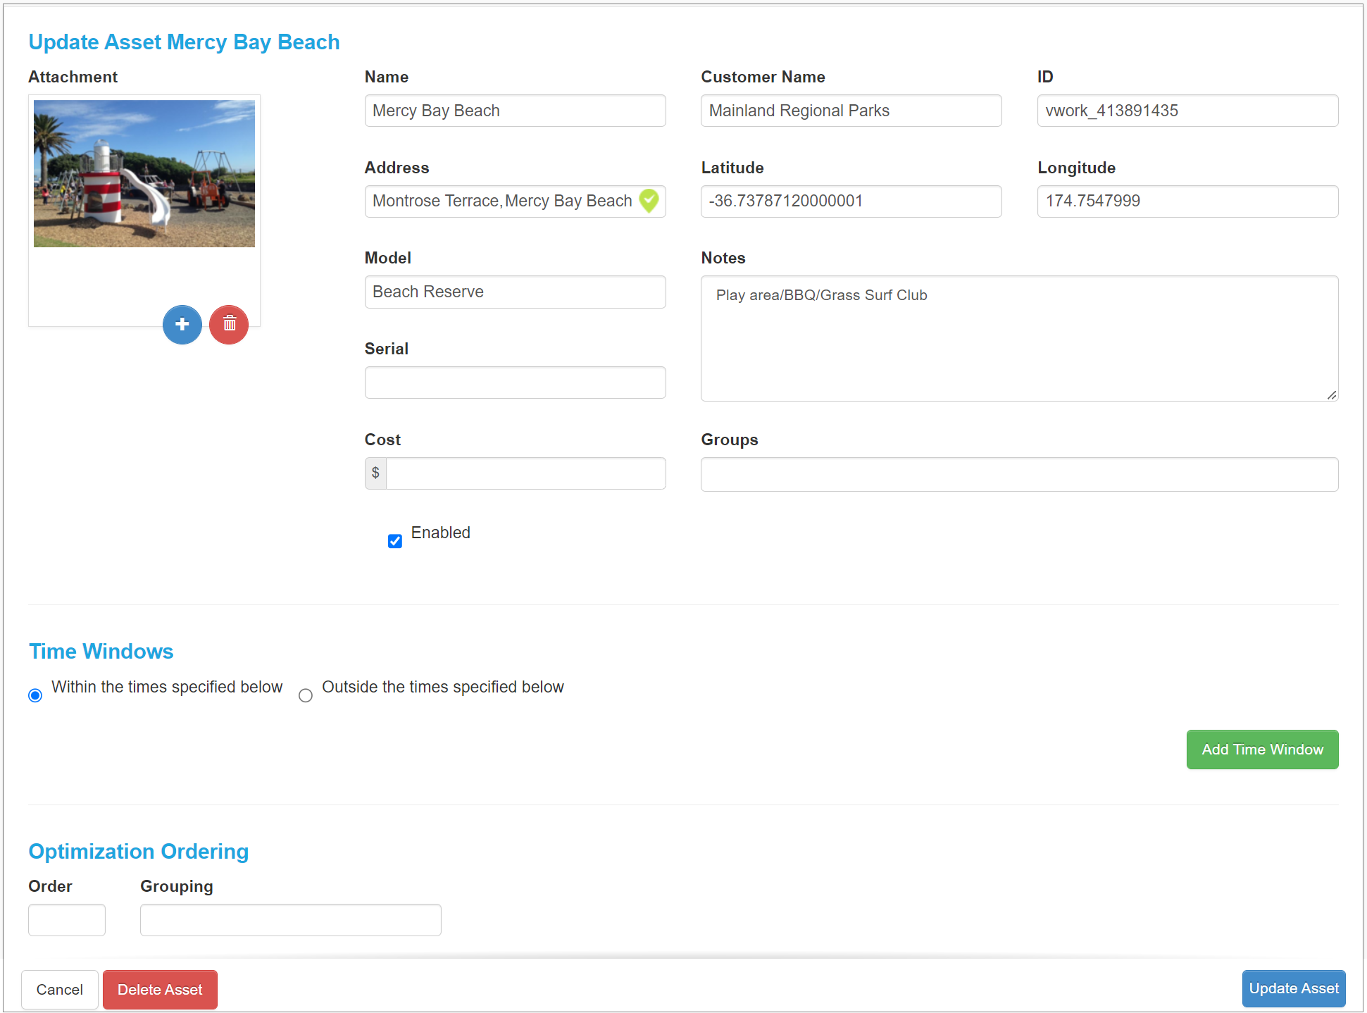Toggle the Enabled checkbox

pos(395,541)
